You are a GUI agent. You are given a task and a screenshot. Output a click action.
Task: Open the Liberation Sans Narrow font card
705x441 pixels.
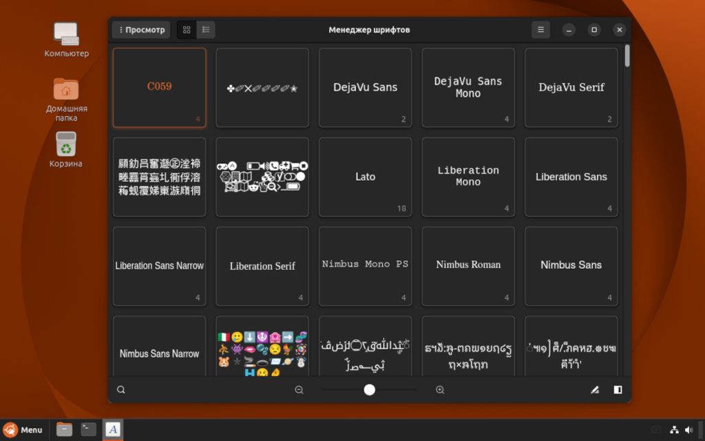tap(160, 266)
